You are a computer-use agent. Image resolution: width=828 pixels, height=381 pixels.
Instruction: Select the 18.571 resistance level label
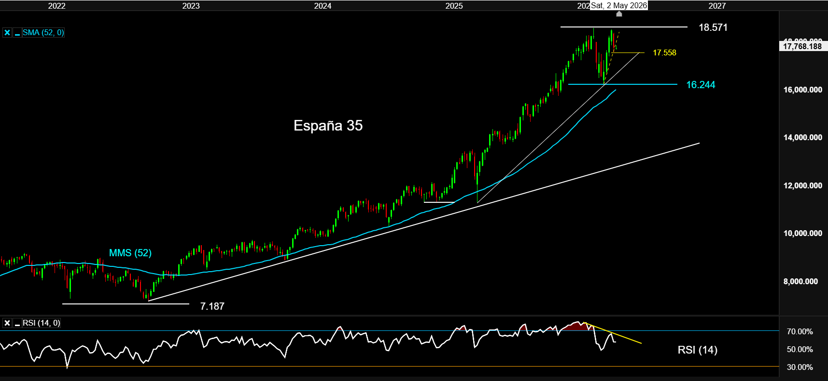tap(713, 27)
